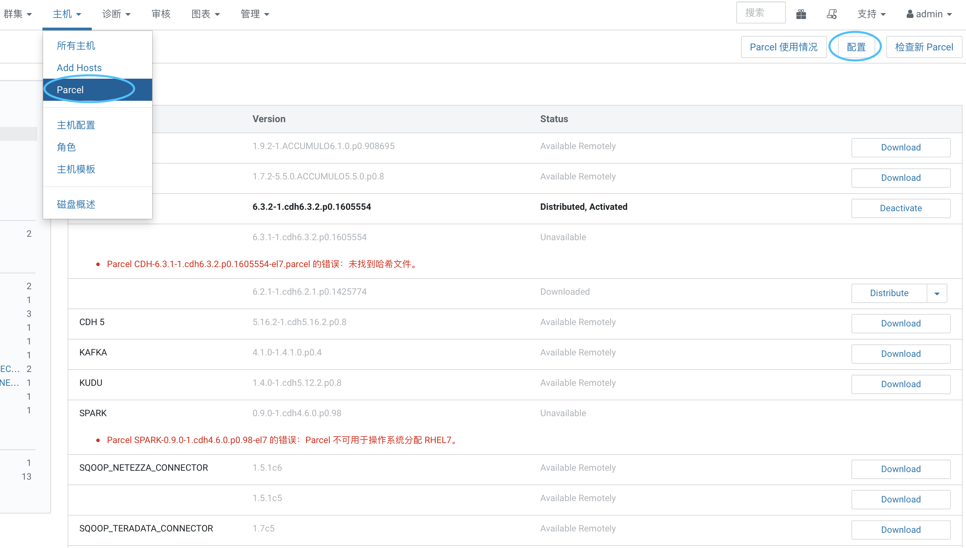966x548 pixels.
Task: Open 磁盘概述 disk overview entry
Action: pyautogui.click(x=98, y=204)
